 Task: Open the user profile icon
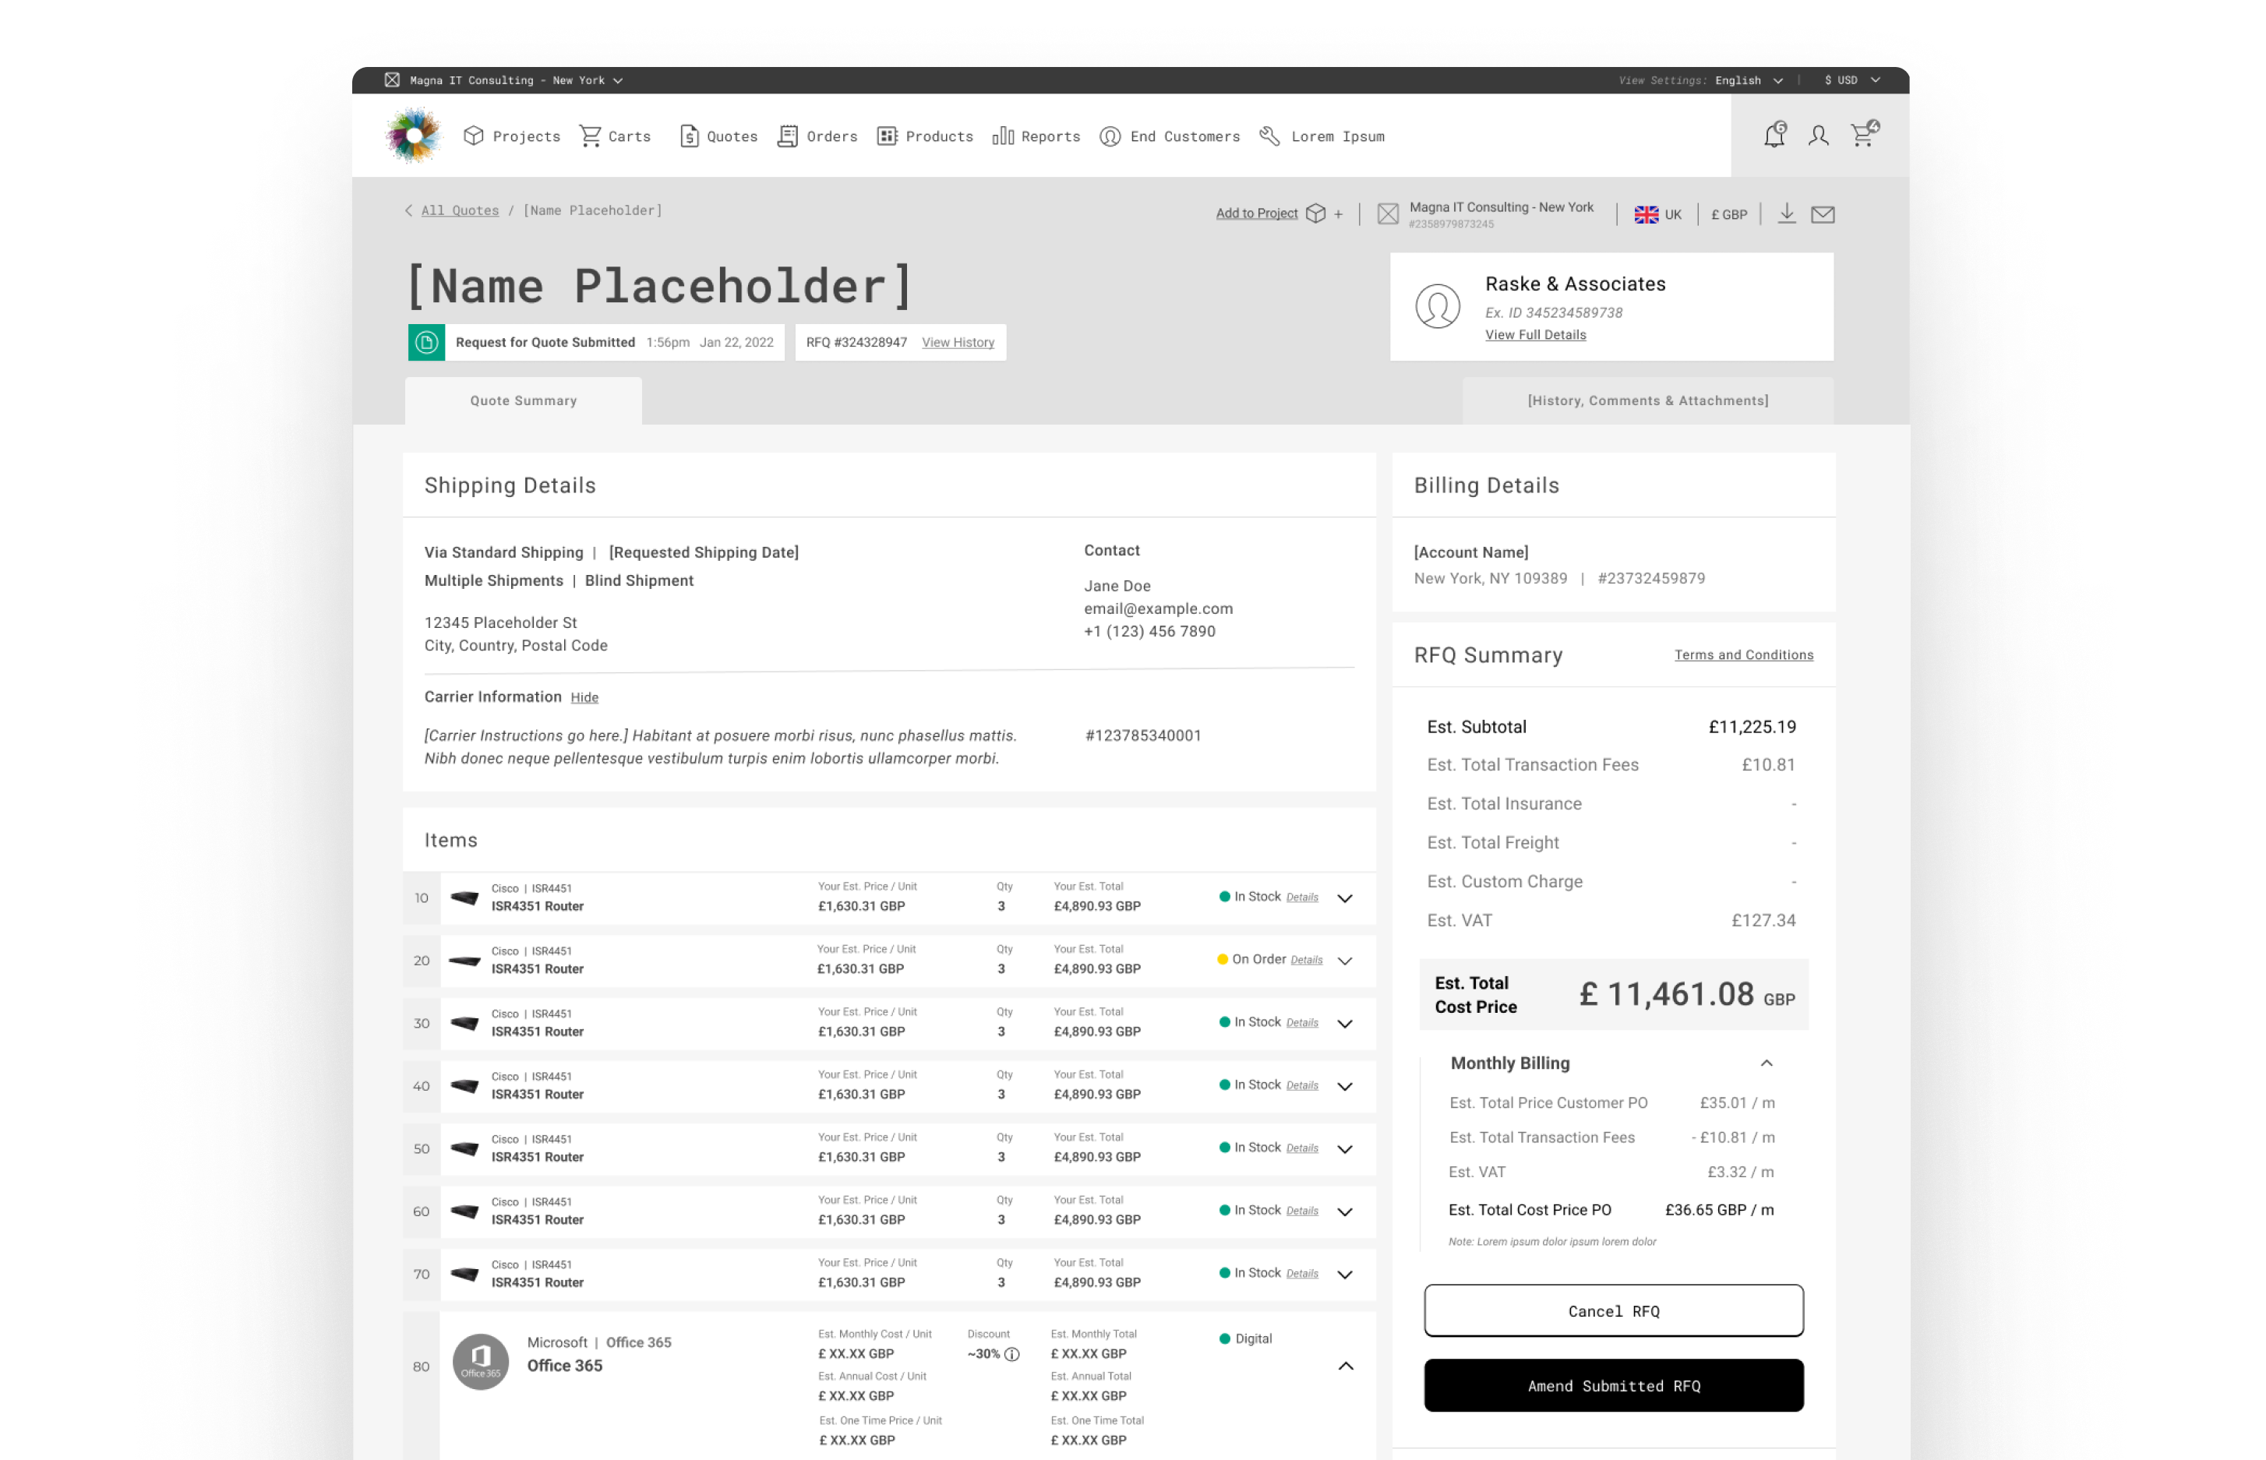point(1817,136)
